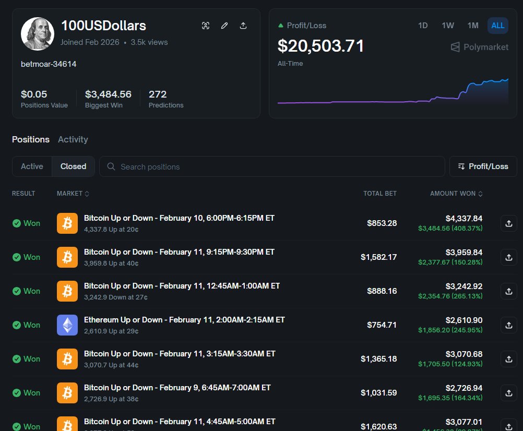Show Active positions

32,166
